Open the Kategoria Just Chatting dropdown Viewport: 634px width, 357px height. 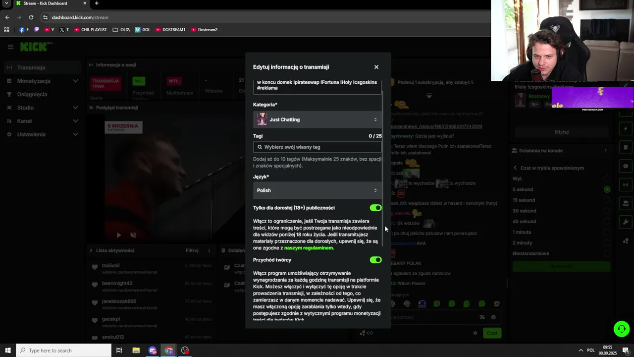pyautogui.click(x=317, y=119)
